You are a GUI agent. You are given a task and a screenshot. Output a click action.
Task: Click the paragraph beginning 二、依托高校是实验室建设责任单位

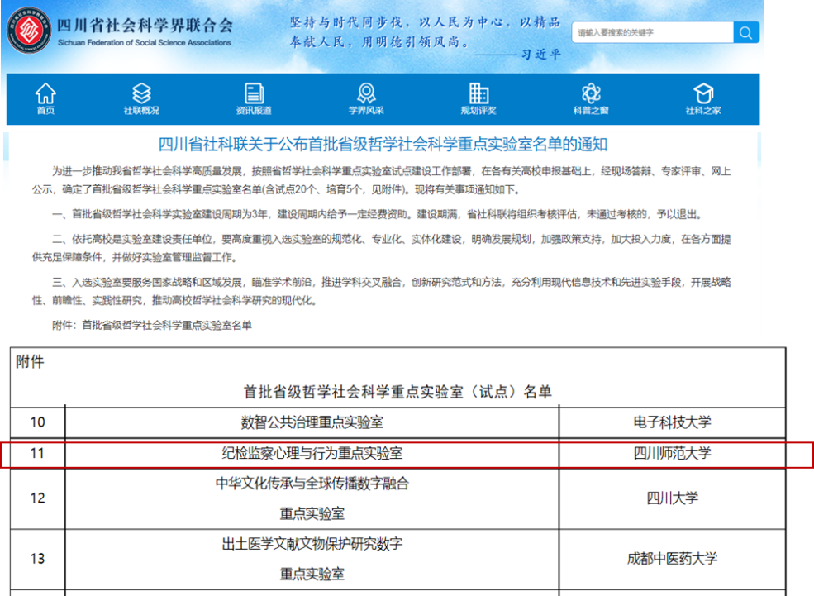tap(382, 248)
